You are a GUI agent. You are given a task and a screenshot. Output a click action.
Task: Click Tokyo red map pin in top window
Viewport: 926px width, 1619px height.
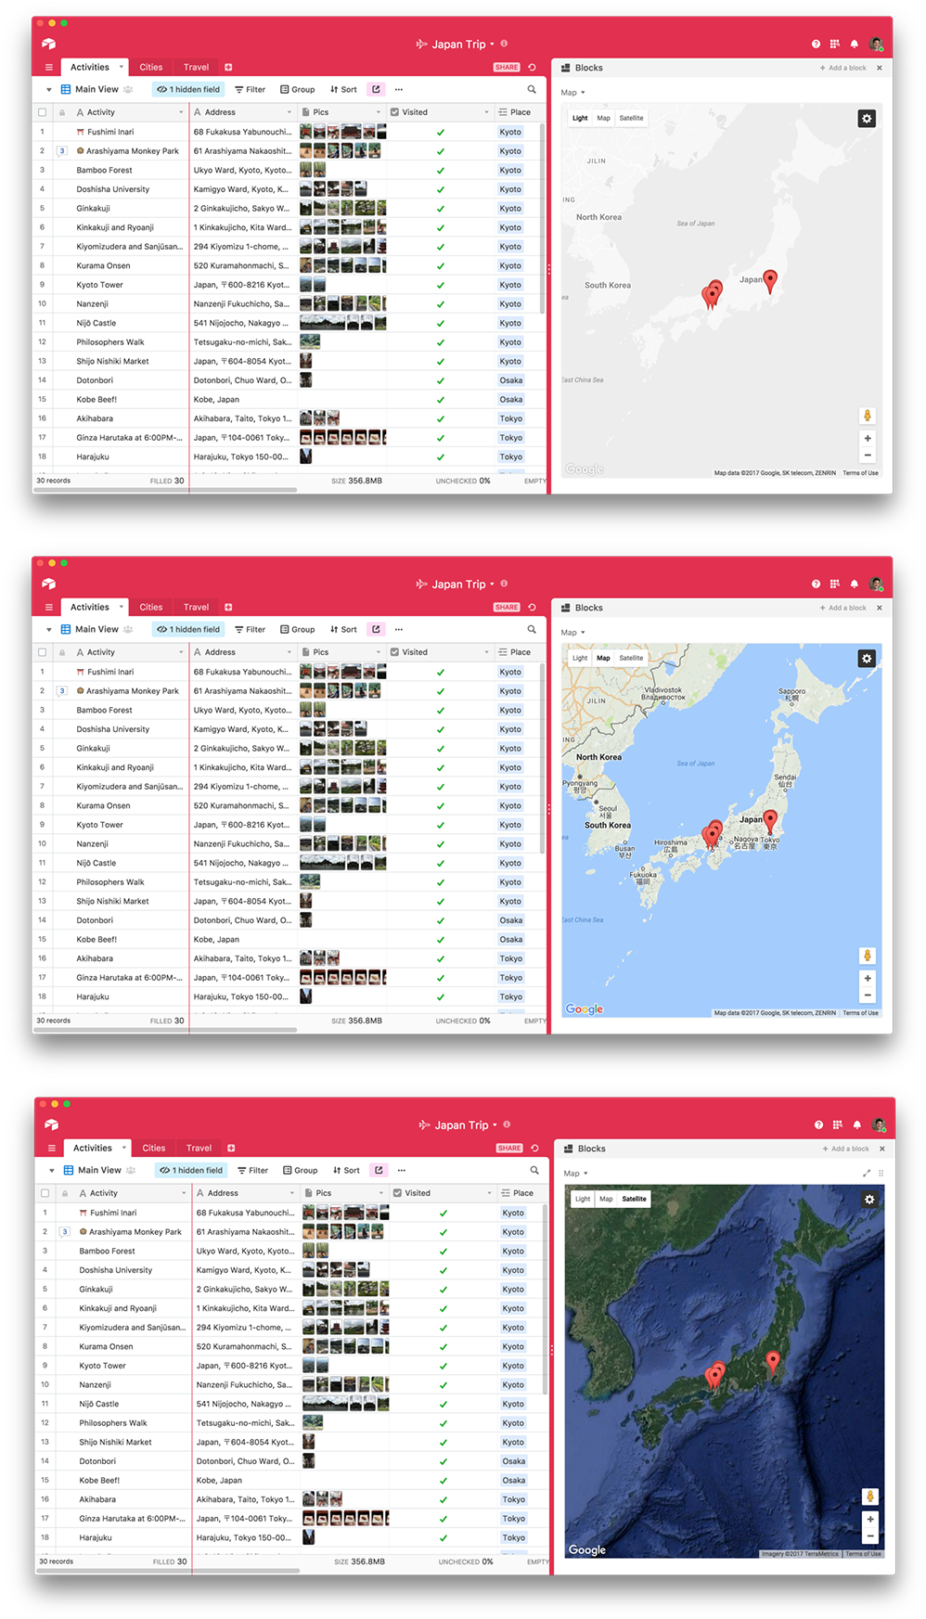(770, 281)
